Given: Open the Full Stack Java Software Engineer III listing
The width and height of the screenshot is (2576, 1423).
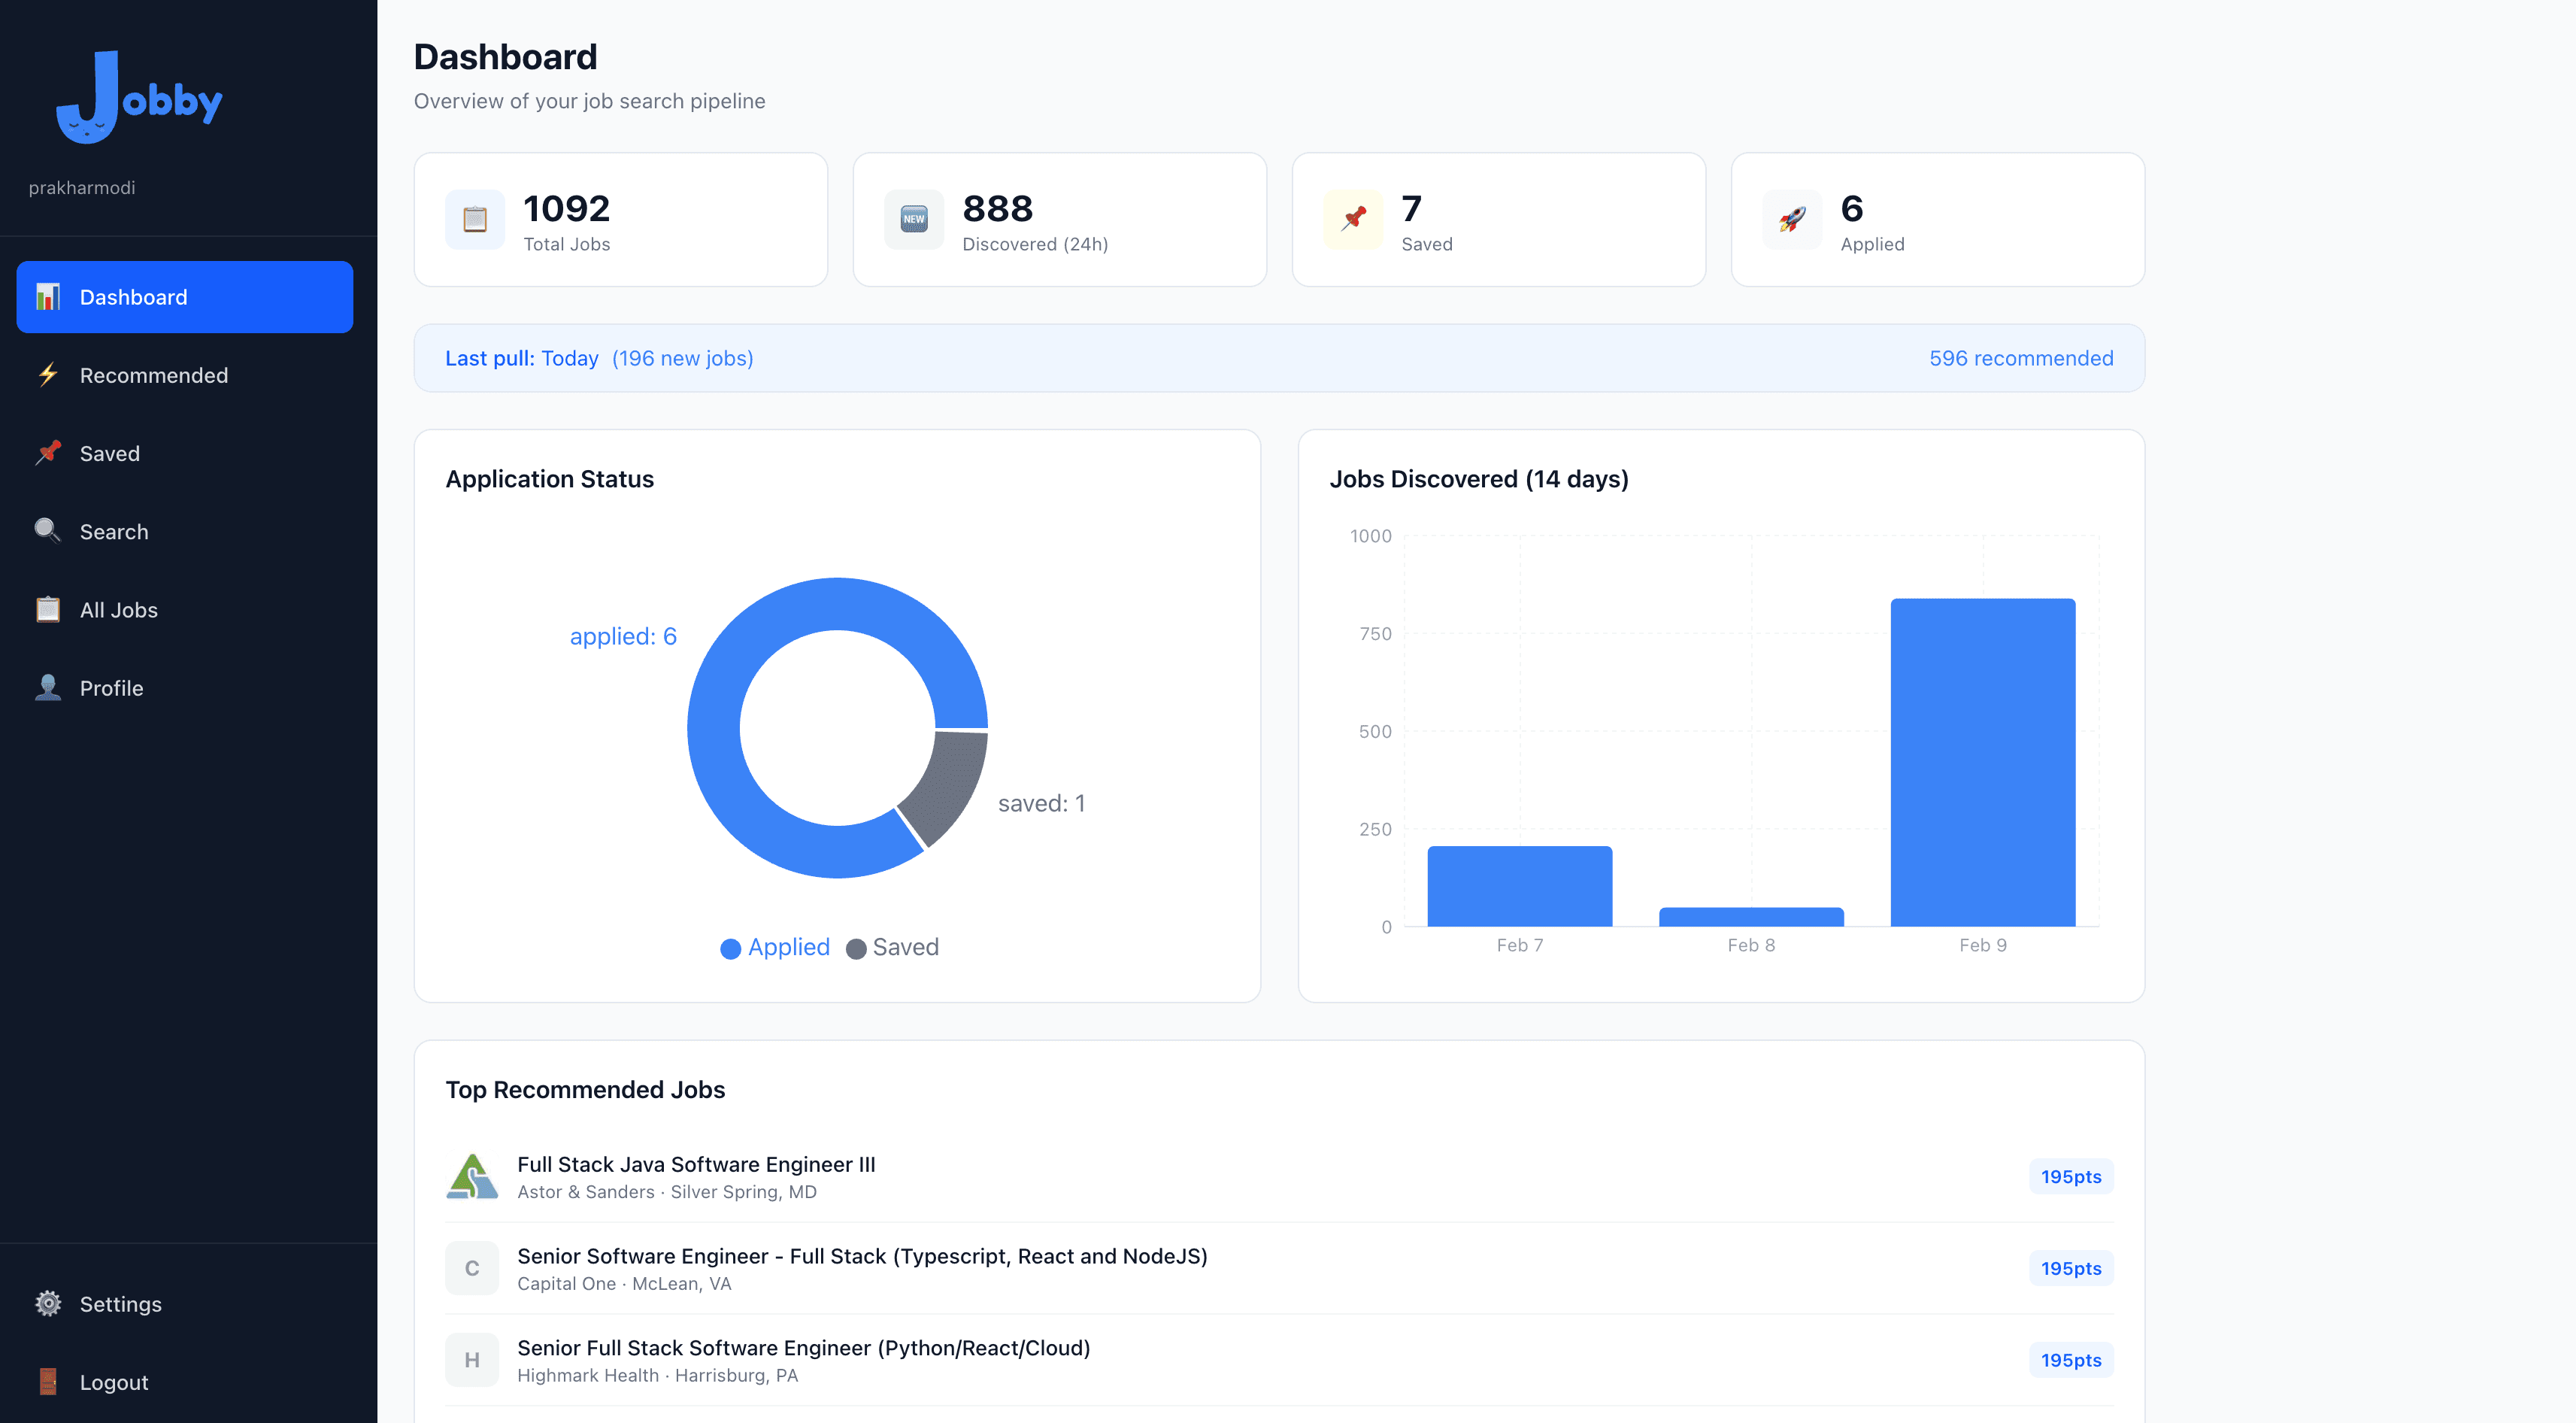Looking at the screenshot, I should point(697,1164).
